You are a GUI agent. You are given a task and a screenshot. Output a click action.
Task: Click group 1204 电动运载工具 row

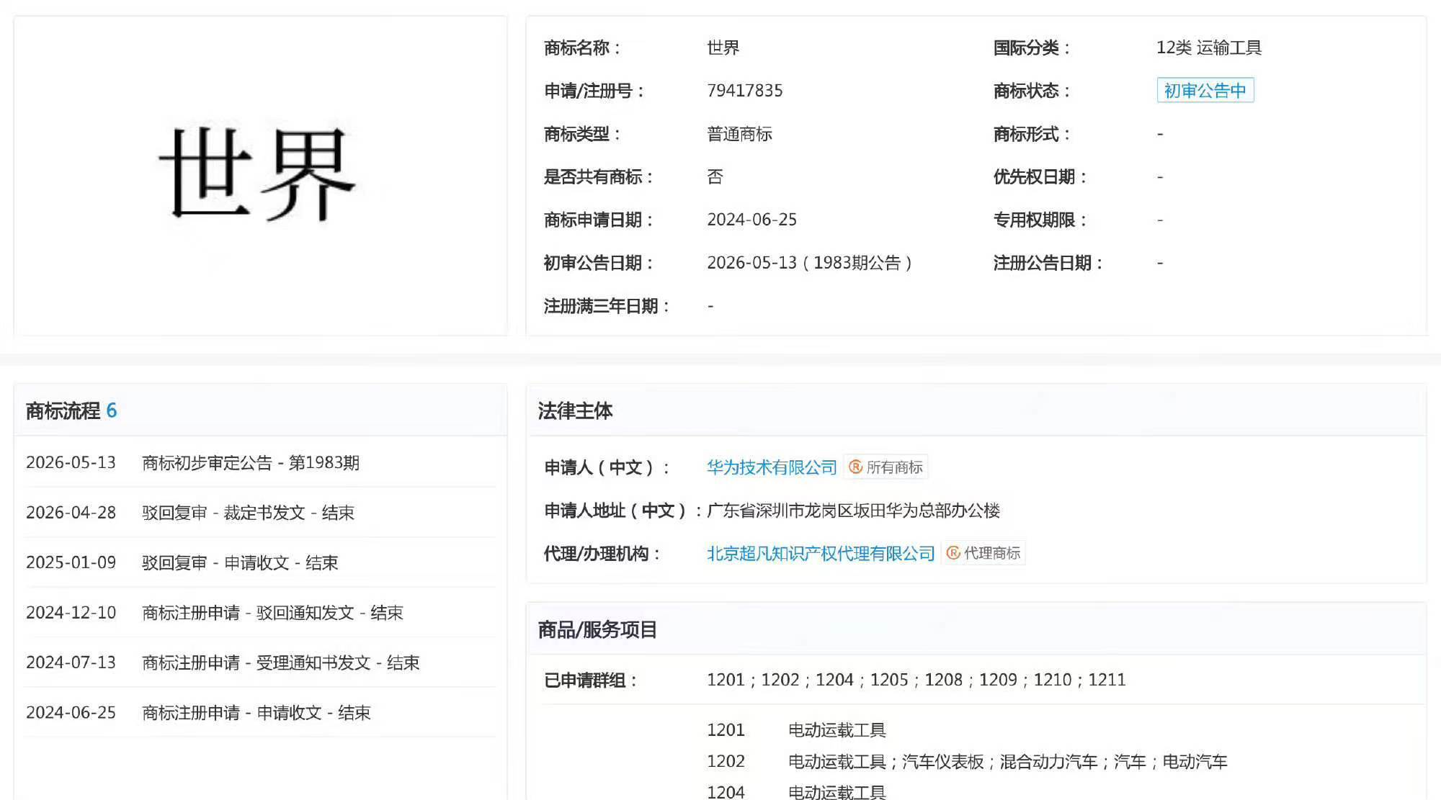coord(796,792)
